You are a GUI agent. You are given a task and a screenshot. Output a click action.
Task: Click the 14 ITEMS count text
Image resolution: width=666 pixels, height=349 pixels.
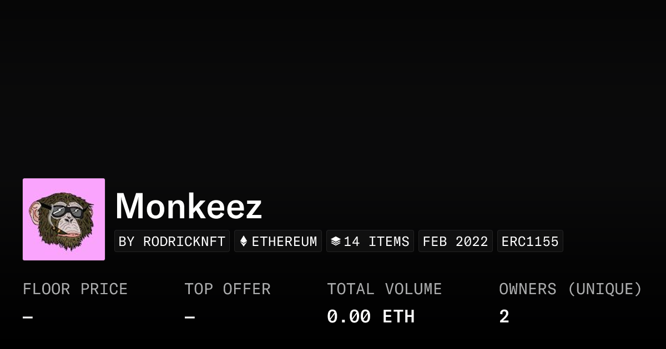(x=376, y=242)
